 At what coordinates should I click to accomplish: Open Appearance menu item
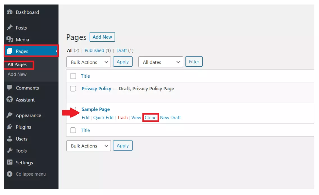pyautogui.click(x=28, y=115)
